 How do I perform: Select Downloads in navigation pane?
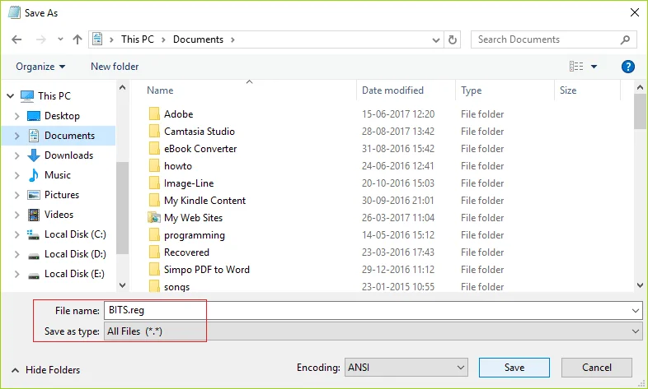68,155
